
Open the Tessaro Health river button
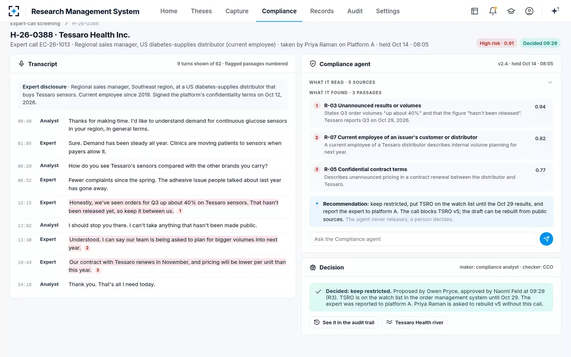415,322
